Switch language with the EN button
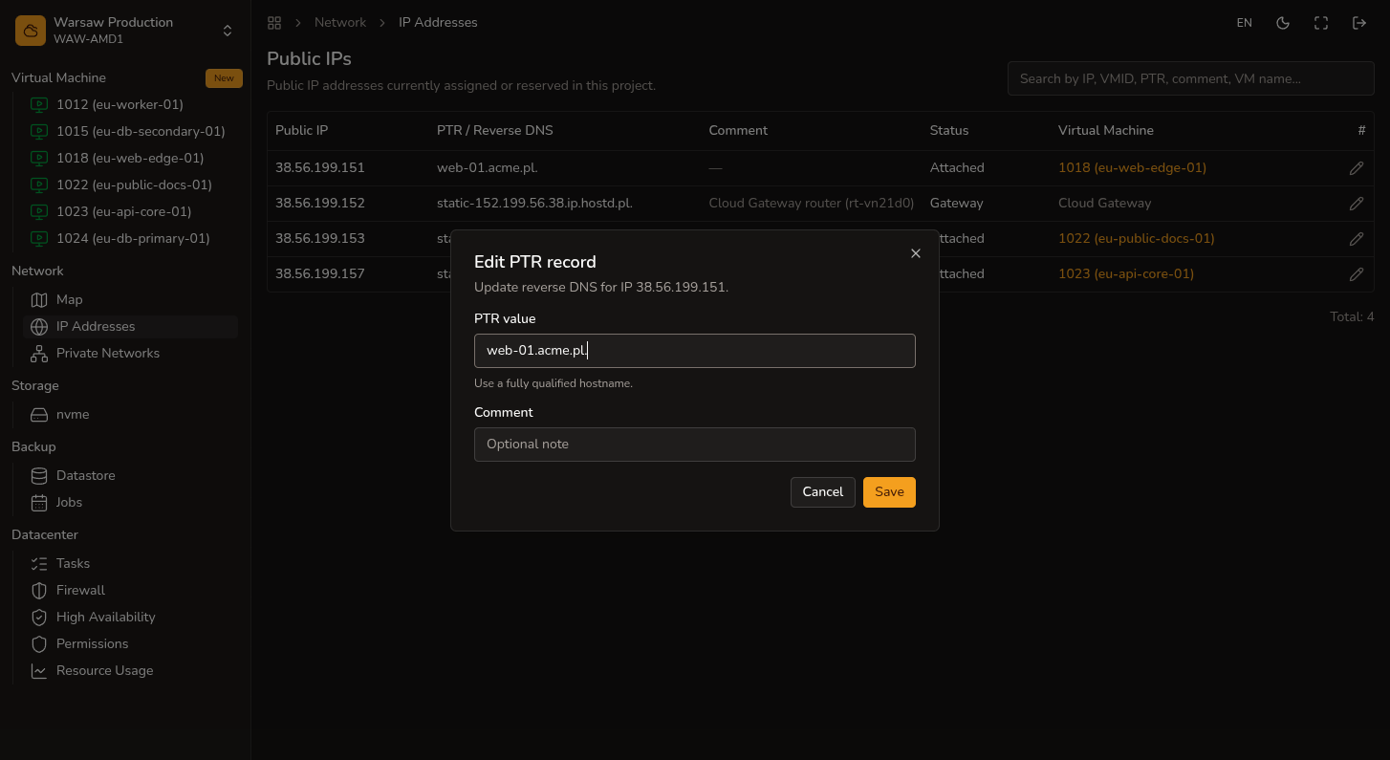This screenshot has width=1390, height=760. click(x=1245, y=23)
